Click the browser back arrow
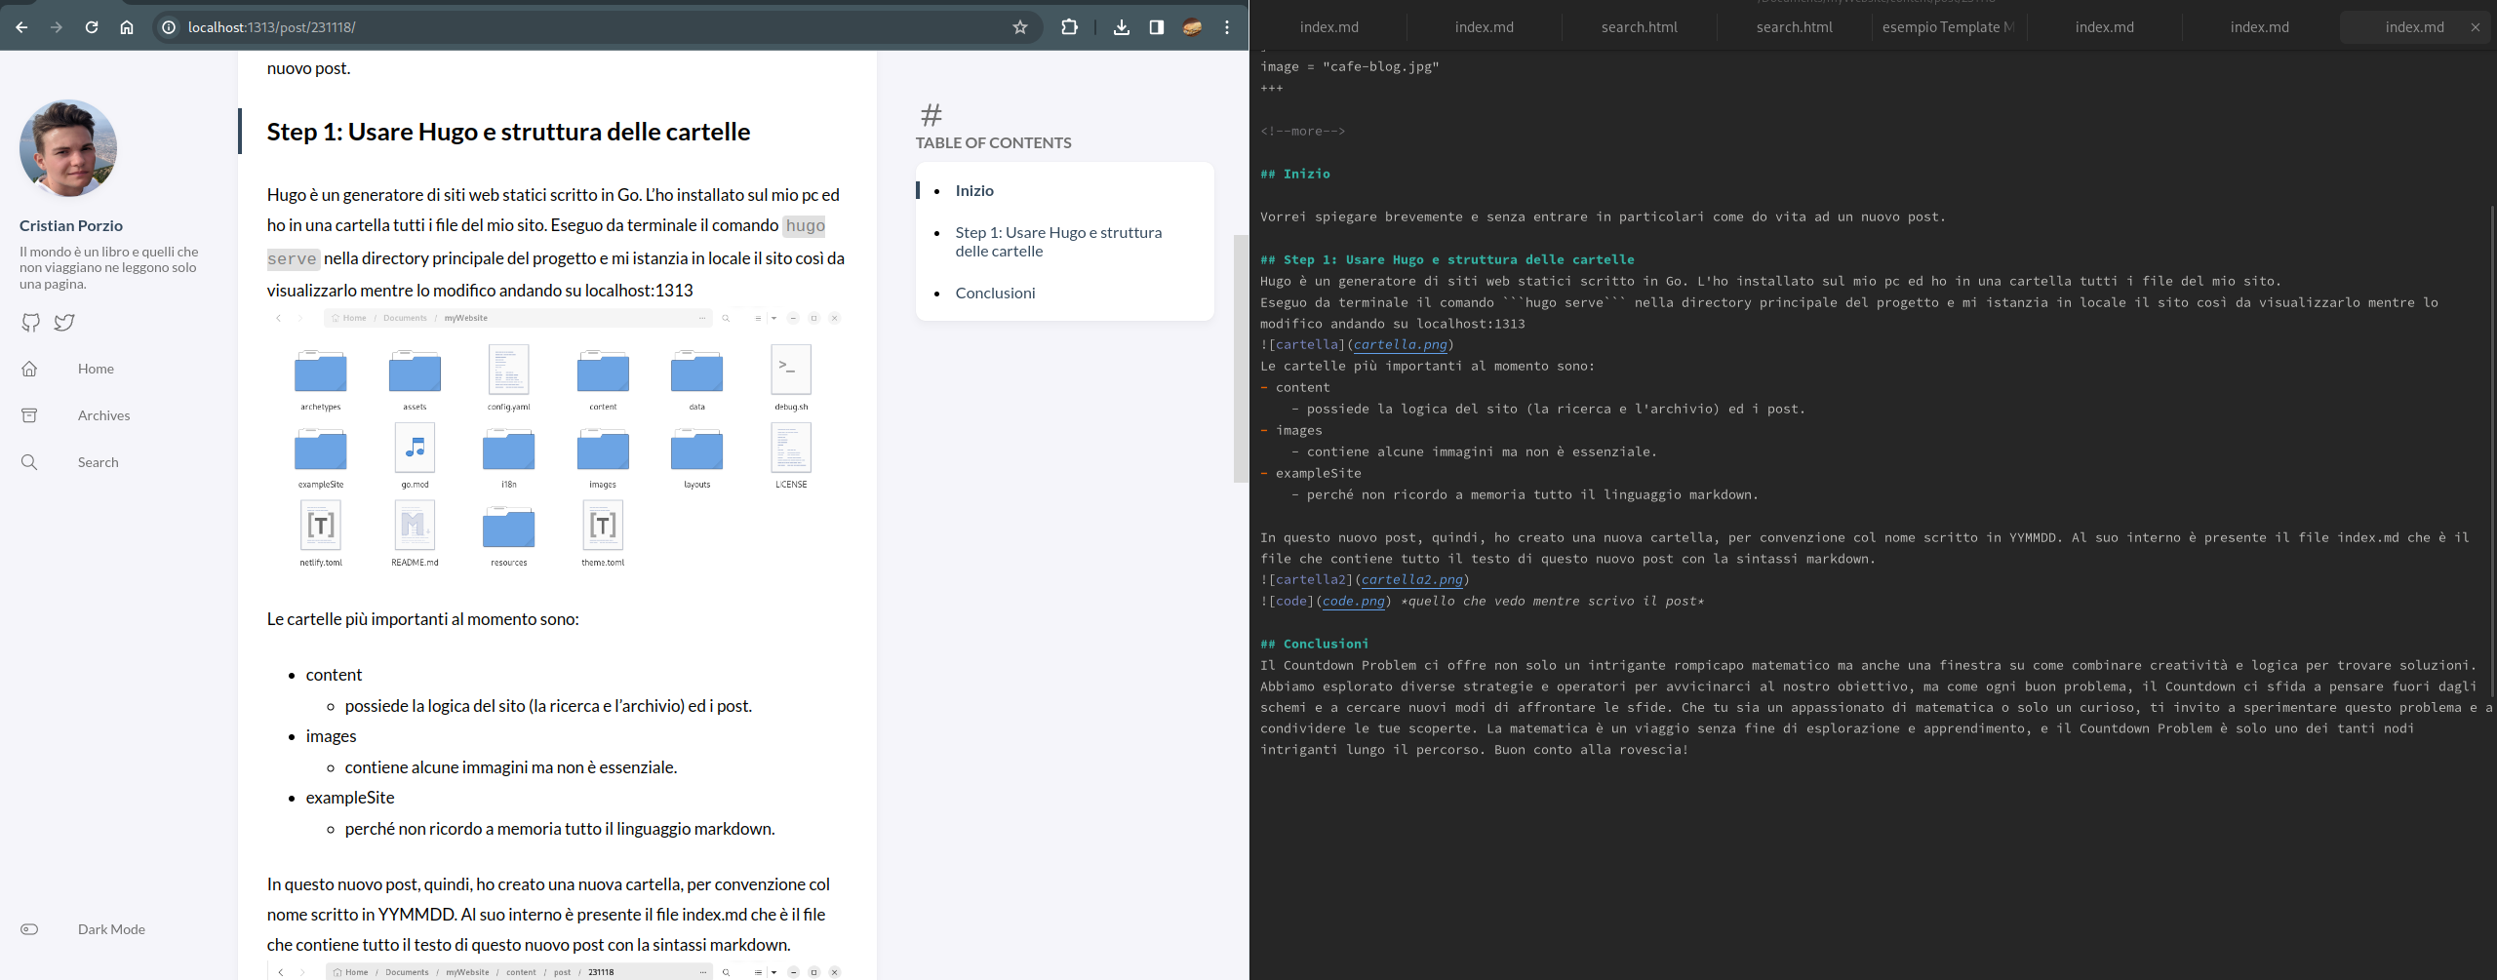2497x980 pixels. [21, 27]
